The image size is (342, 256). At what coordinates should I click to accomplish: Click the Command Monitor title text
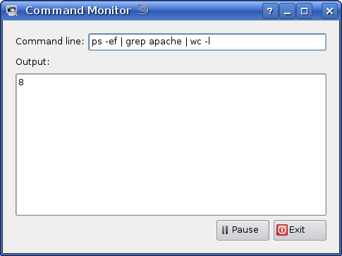click(78, 11)
